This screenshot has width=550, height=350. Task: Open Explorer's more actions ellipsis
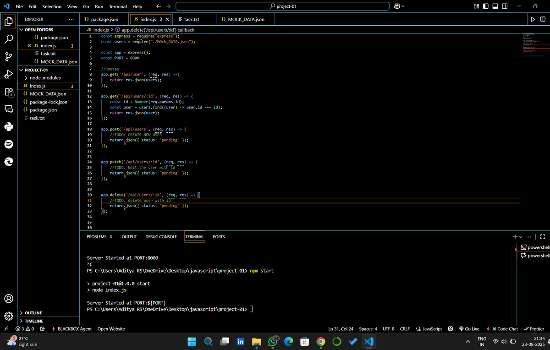tap(71, 19)
